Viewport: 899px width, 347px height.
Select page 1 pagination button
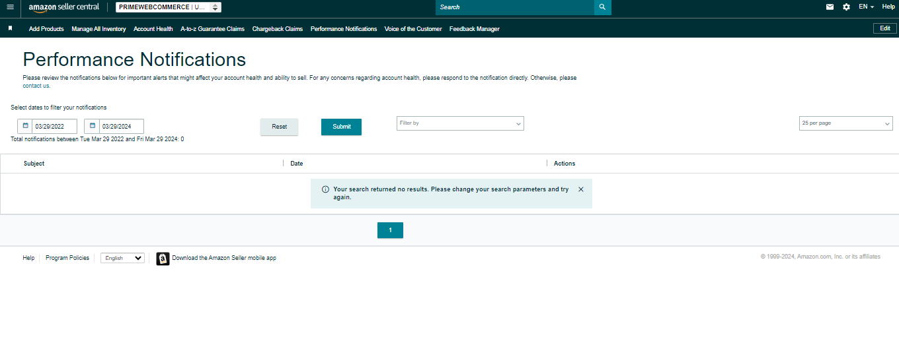point(390,230)
